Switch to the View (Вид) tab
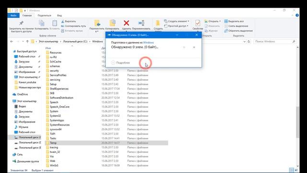 59,15
